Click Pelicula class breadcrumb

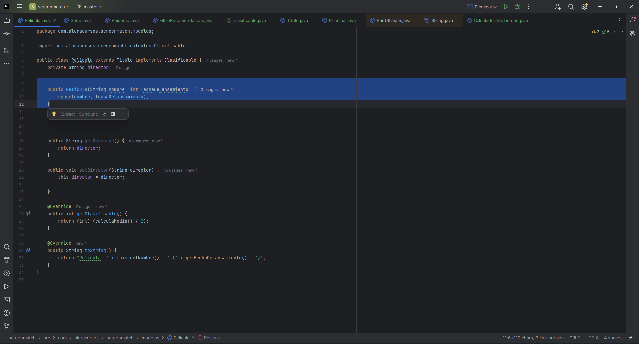(178, 338)
